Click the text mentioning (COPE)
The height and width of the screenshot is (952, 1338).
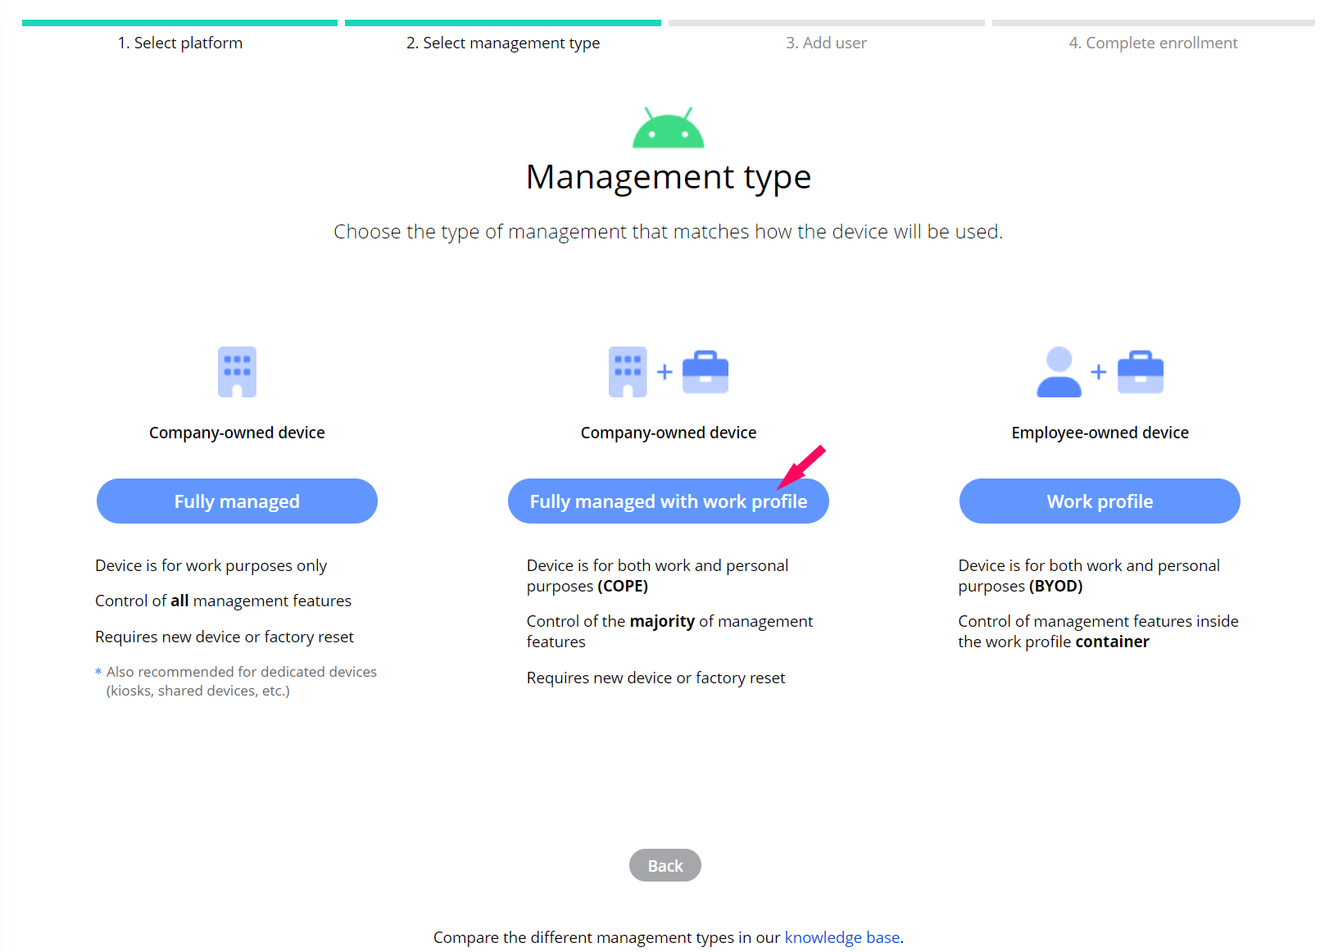(x=657, y=575)
